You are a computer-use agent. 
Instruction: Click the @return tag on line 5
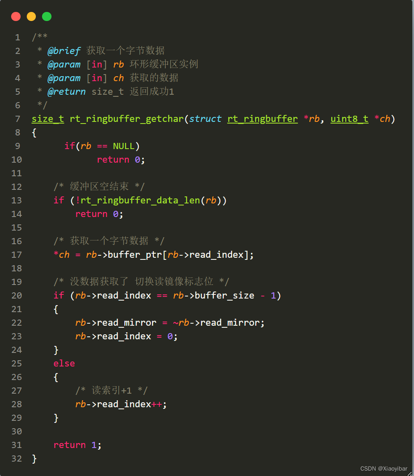67,91
